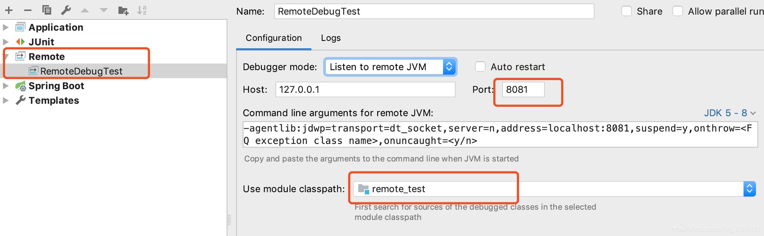The width and height of the screenshot is (764, 236).
Task: Turn on Auto restart
Action: click(480, 66)
